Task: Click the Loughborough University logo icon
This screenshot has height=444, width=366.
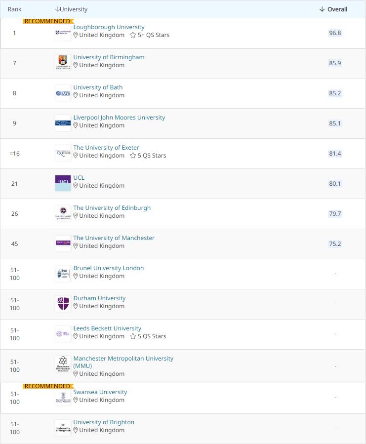Action: (x=63, y=33)
